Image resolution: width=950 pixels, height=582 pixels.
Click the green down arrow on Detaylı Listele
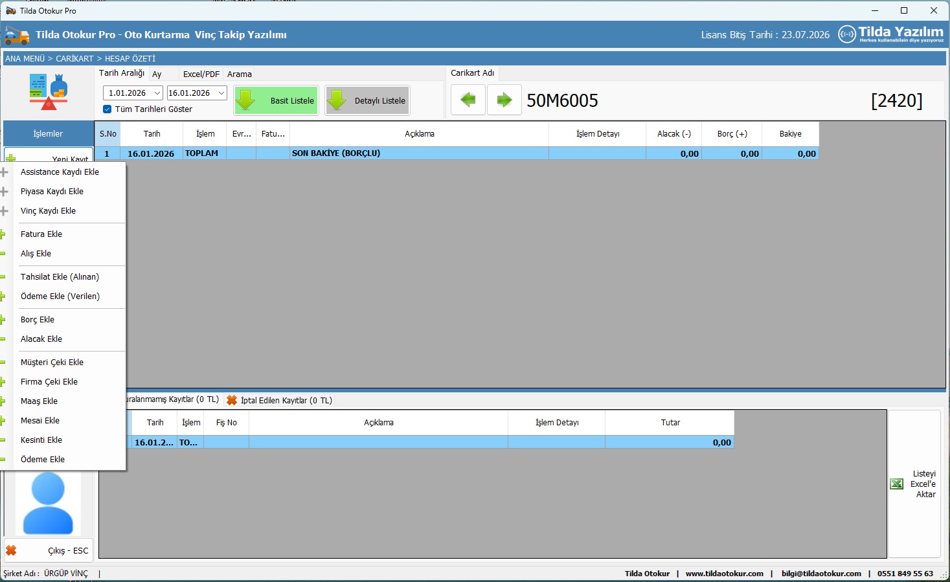[337, 101]
